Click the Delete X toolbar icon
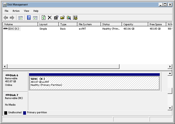Image resolution: width=175 pixels, height=124 pixels. pyautogui.click(x=50, y=18)
